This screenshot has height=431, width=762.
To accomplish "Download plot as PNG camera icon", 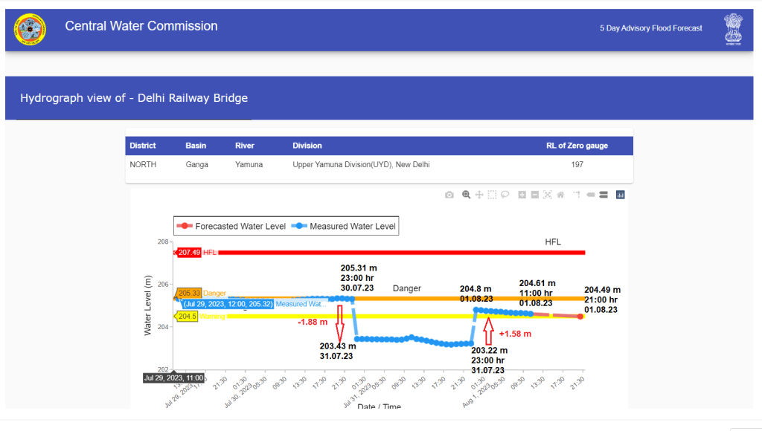I will pyautogui.click(x=449, y=195).
